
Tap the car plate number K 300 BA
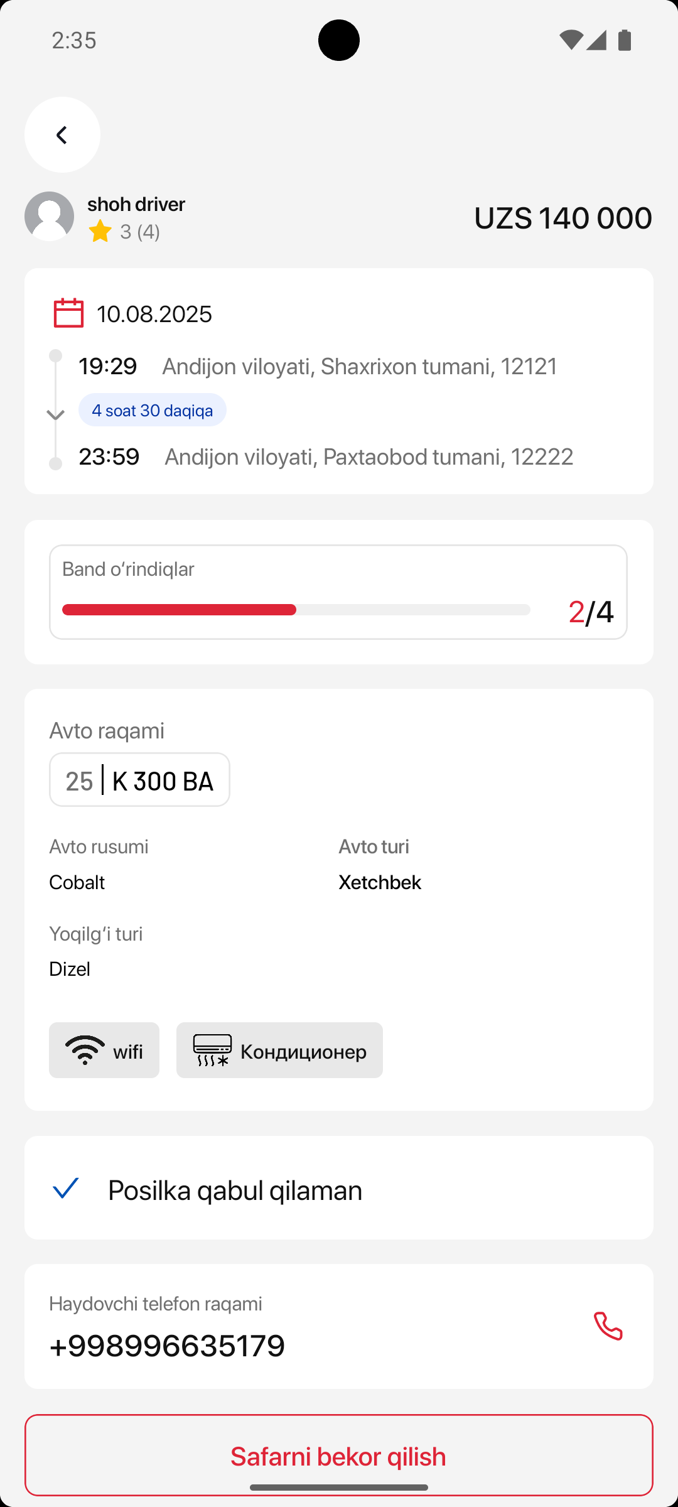coord(163,781)
